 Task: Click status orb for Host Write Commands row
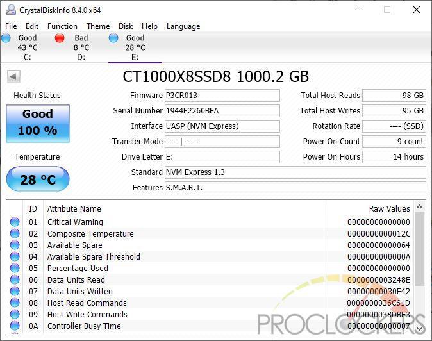coord(15,314)
